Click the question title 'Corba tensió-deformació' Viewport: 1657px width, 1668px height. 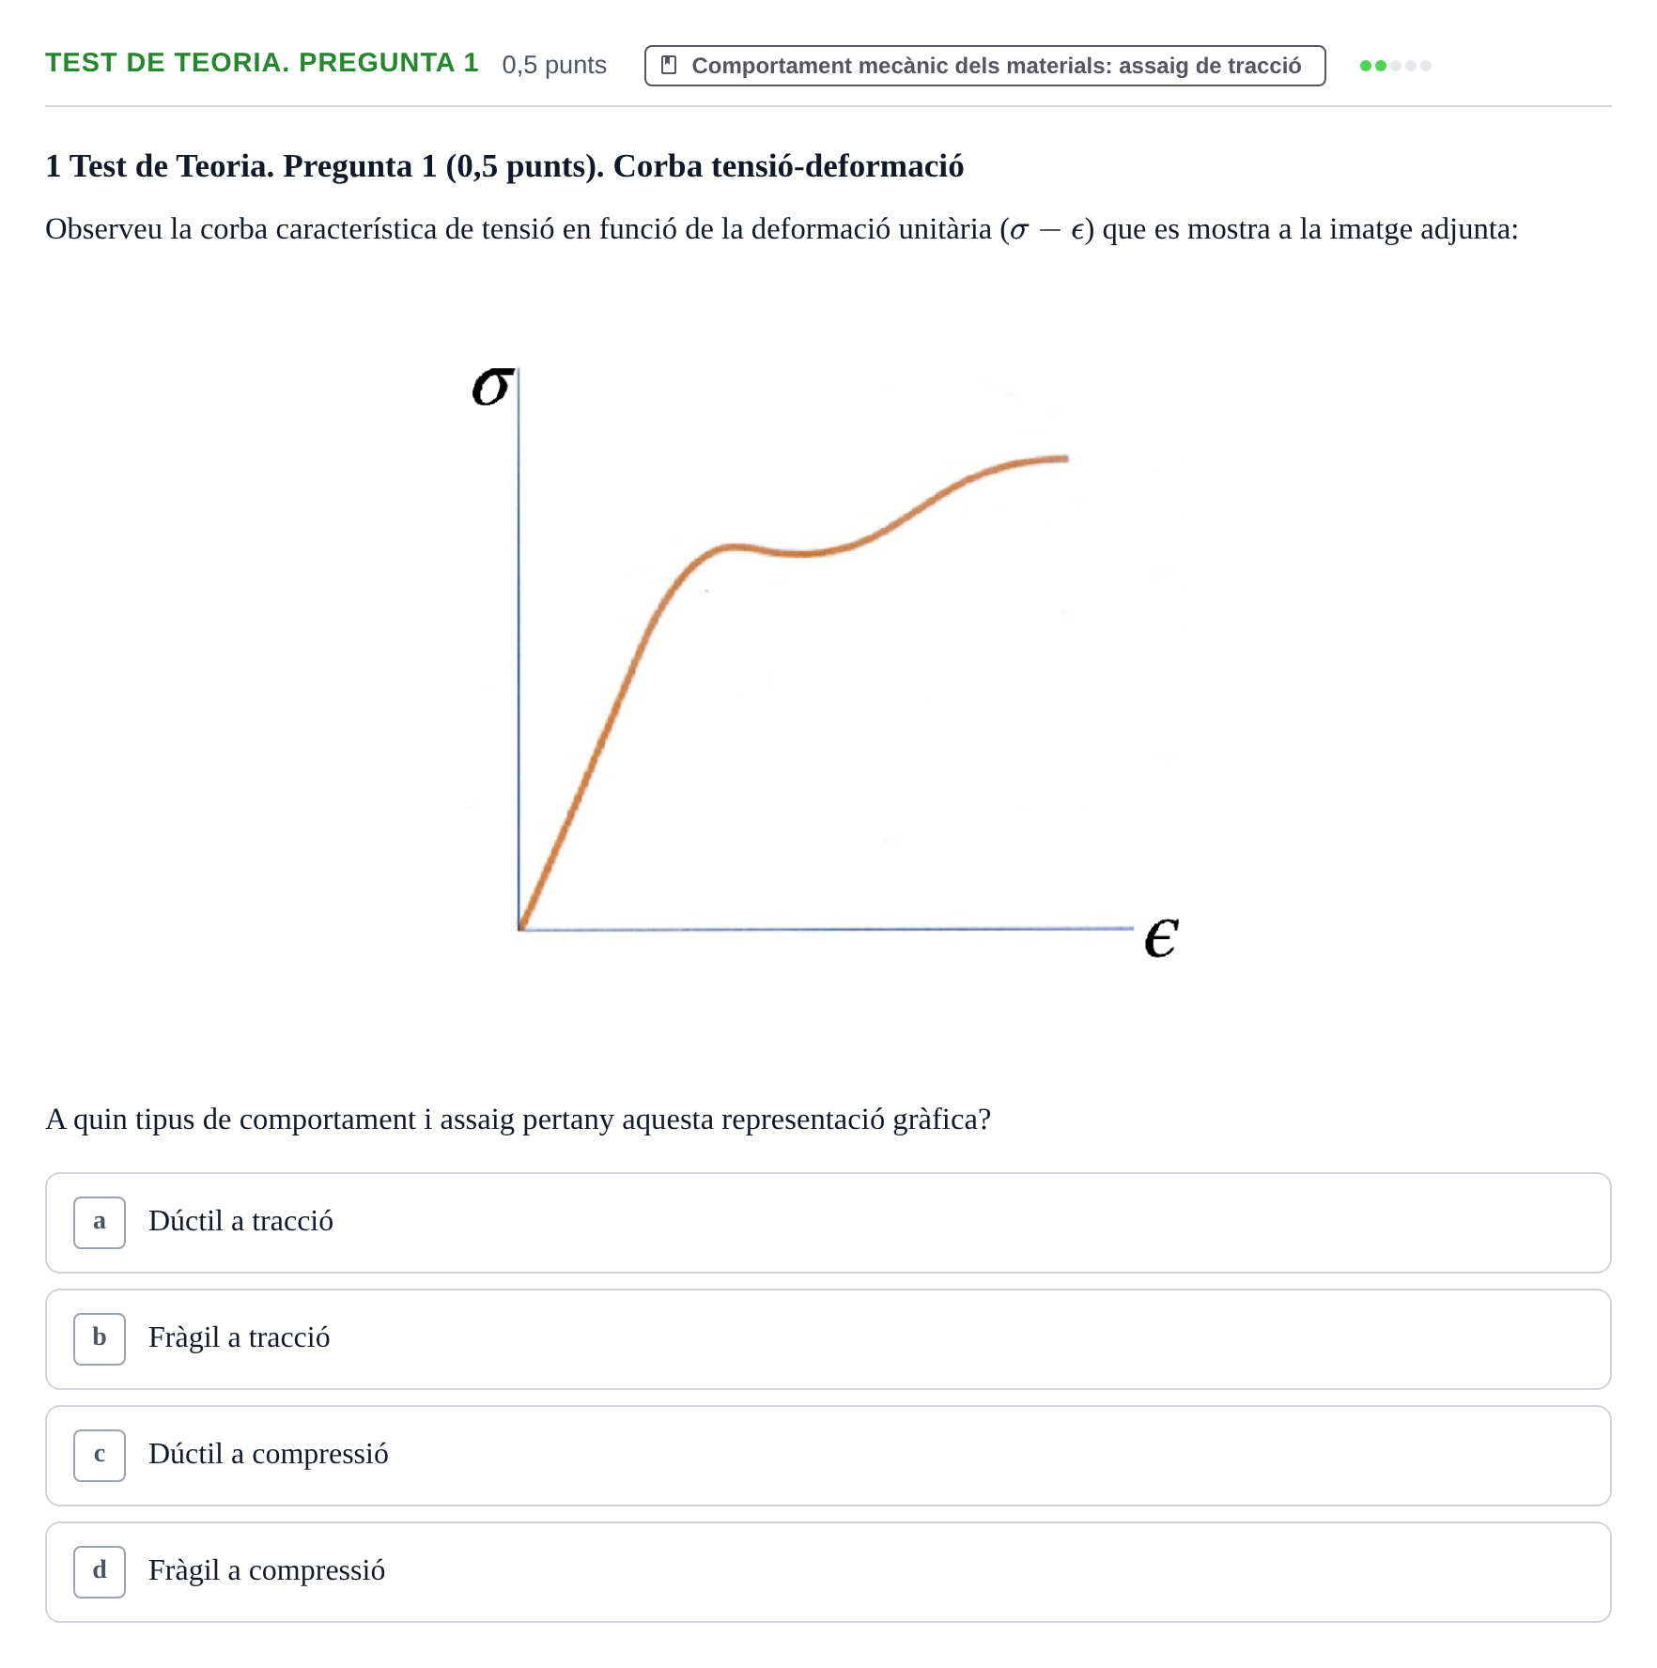[x=788, y=166]
